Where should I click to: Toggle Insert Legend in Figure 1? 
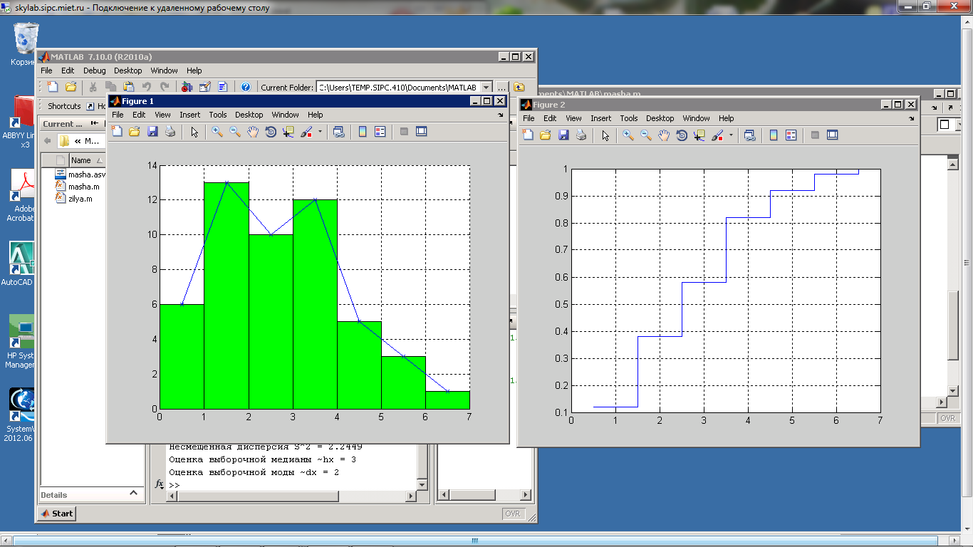coord(380,132)
